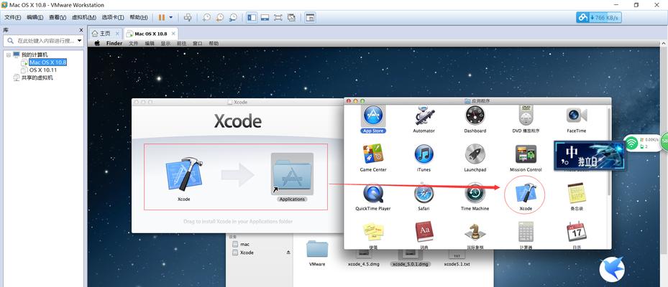Image resolution: width=668 pixels, height=287 pixels.
Task: Open the 文件(F) menu in VMware
Action: [x=13, y=17]
